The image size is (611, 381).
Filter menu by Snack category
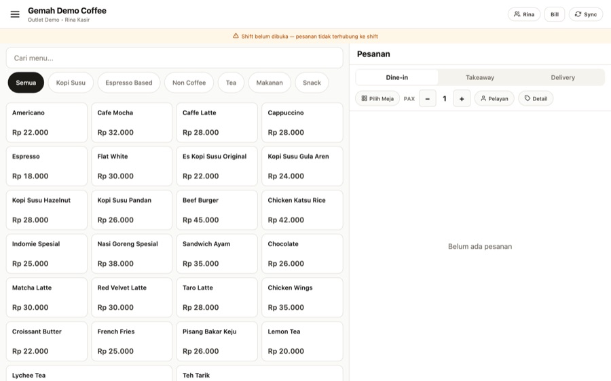pos(312,83)
